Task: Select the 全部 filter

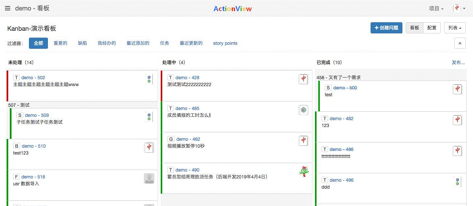Action: (x=38, y=43)
